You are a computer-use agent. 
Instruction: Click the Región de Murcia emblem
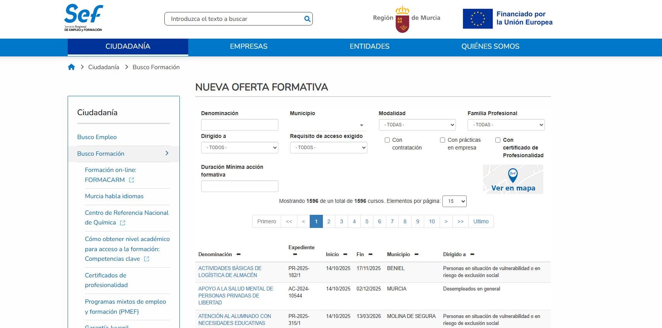[402, 19]
